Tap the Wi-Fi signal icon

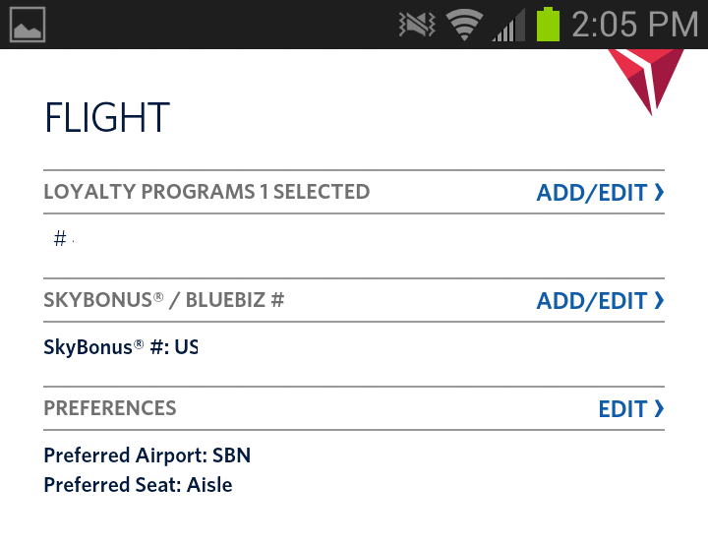click(464, 25)
